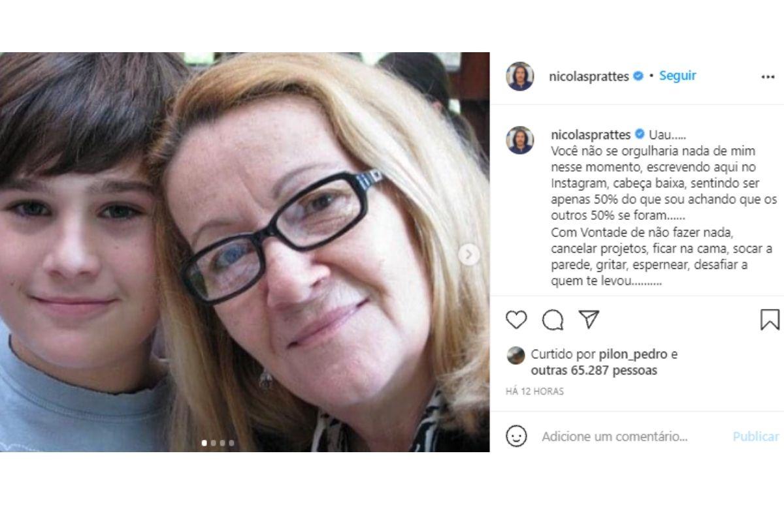This screenshot has height=522, width=784.
Task: Open nicolasprattes profile picture in header
Action: point(520,76)
